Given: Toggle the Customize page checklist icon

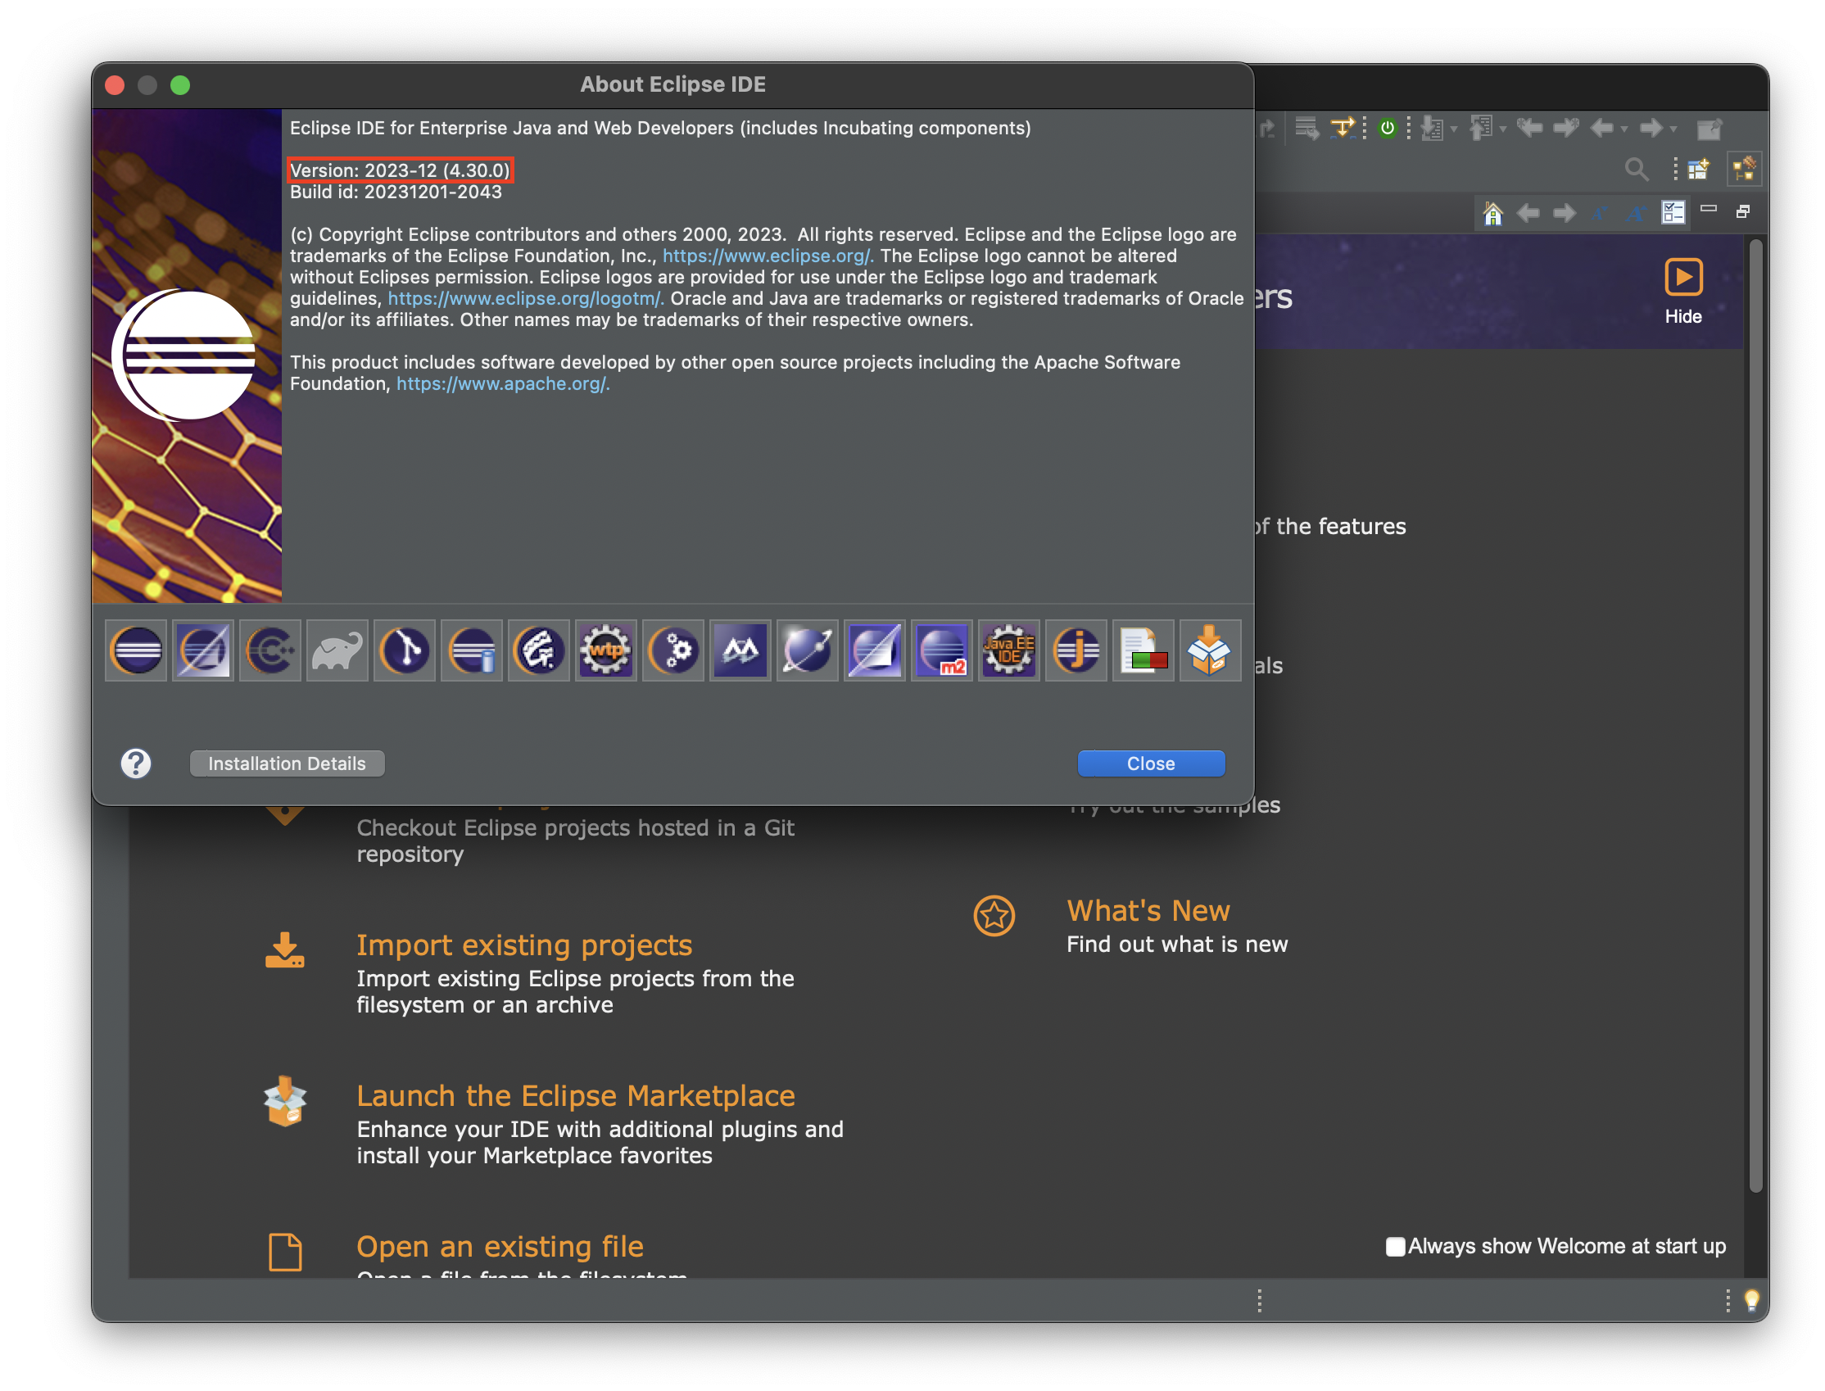Looking at the screenshot, I should (x=1673, y=213).
